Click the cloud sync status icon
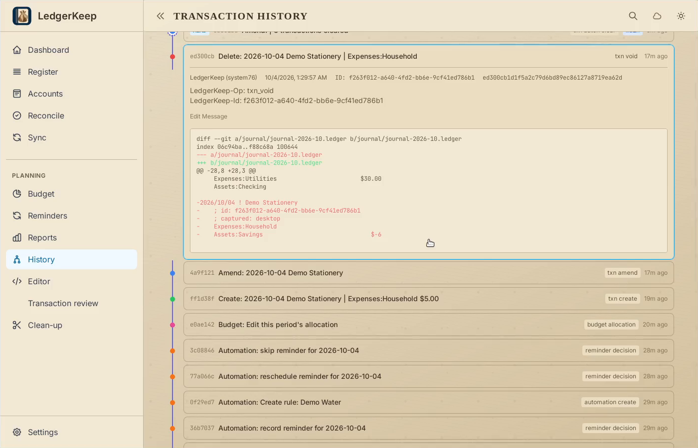698x448 pixels. (x=657, y=16)
